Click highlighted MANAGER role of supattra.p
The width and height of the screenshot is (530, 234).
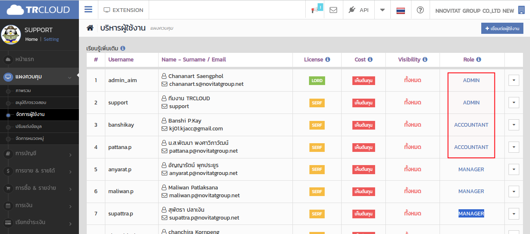coord(471,214)
